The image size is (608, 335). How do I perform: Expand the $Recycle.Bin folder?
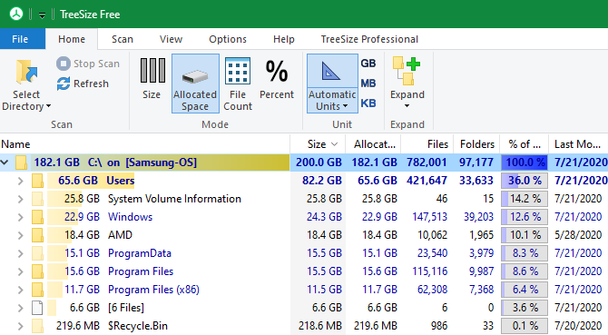tap(21, 326)
